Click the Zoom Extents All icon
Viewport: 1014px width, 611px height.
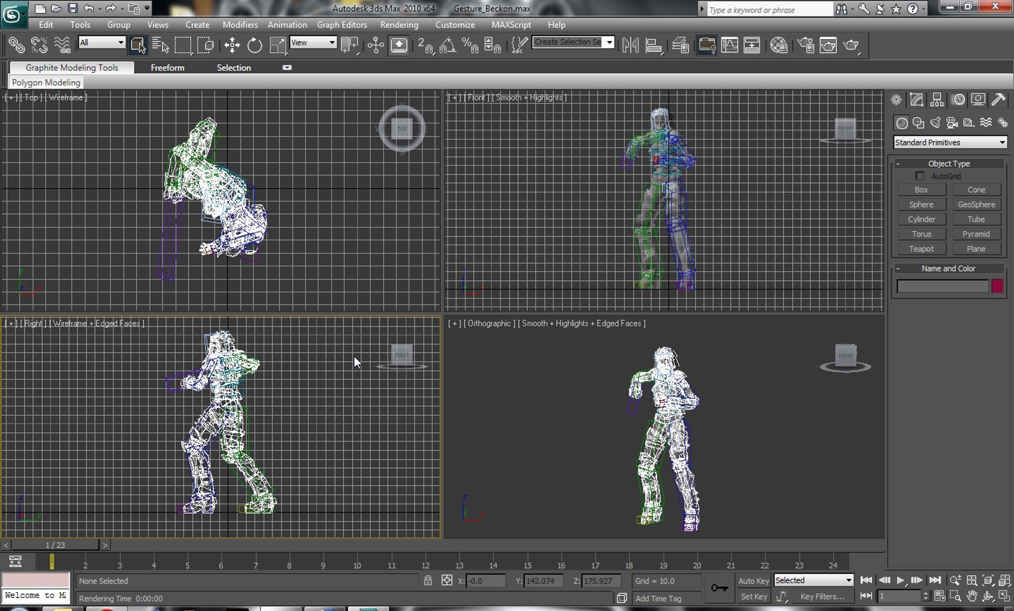click(x=1004, y=580)
